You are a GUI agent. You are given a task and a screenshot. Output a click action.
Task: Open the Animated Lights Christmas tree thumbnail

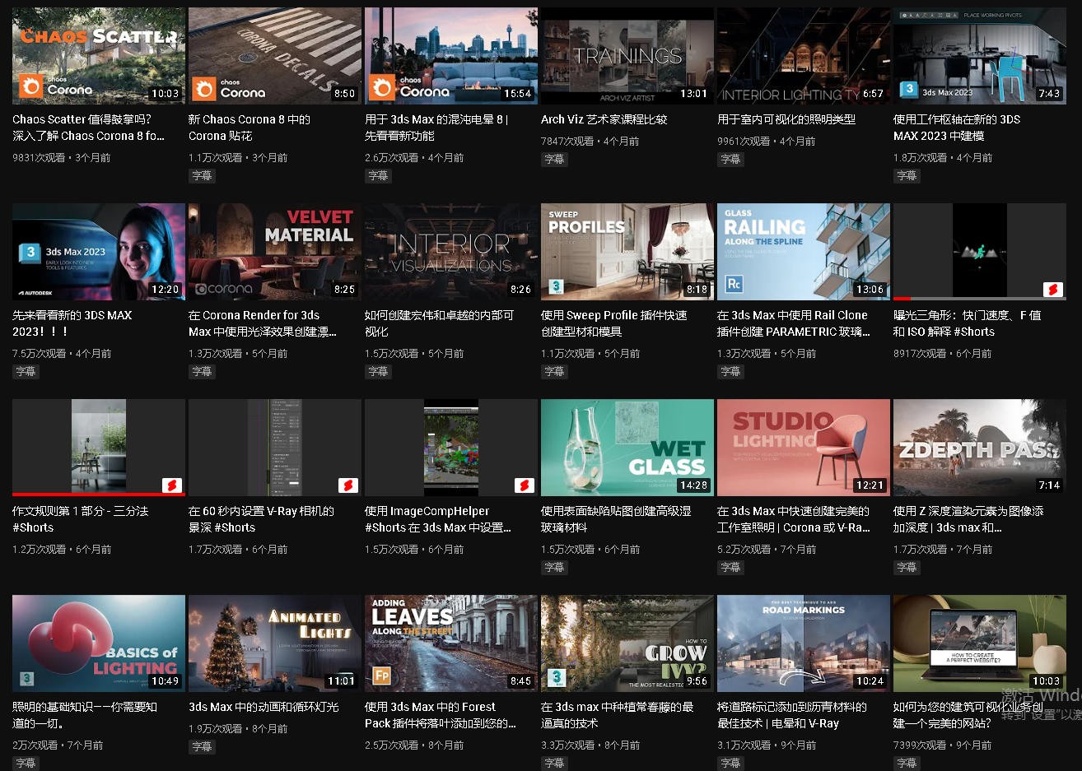tap(275, 643)
